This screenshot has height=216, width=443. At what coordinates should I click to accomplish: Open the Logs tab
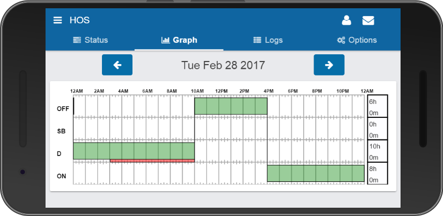268,40
